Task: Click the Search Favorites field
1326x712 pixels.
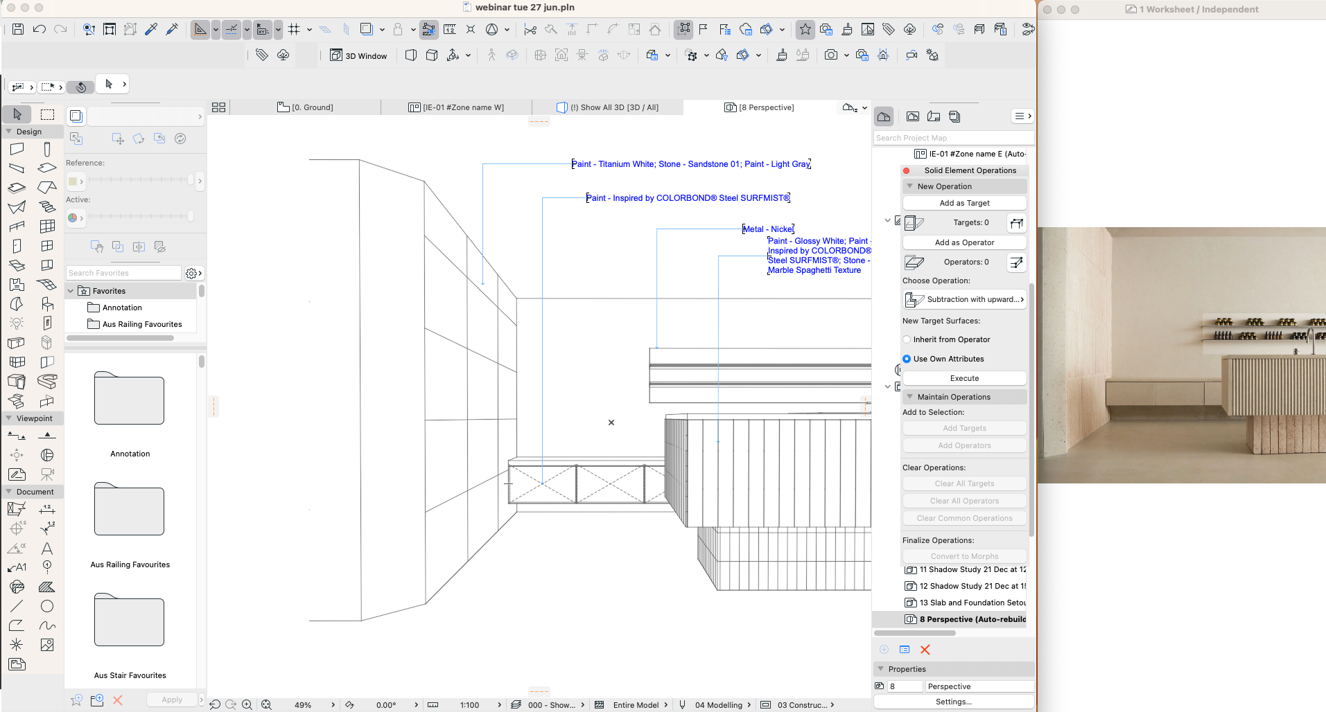Action: coord(123,274)
